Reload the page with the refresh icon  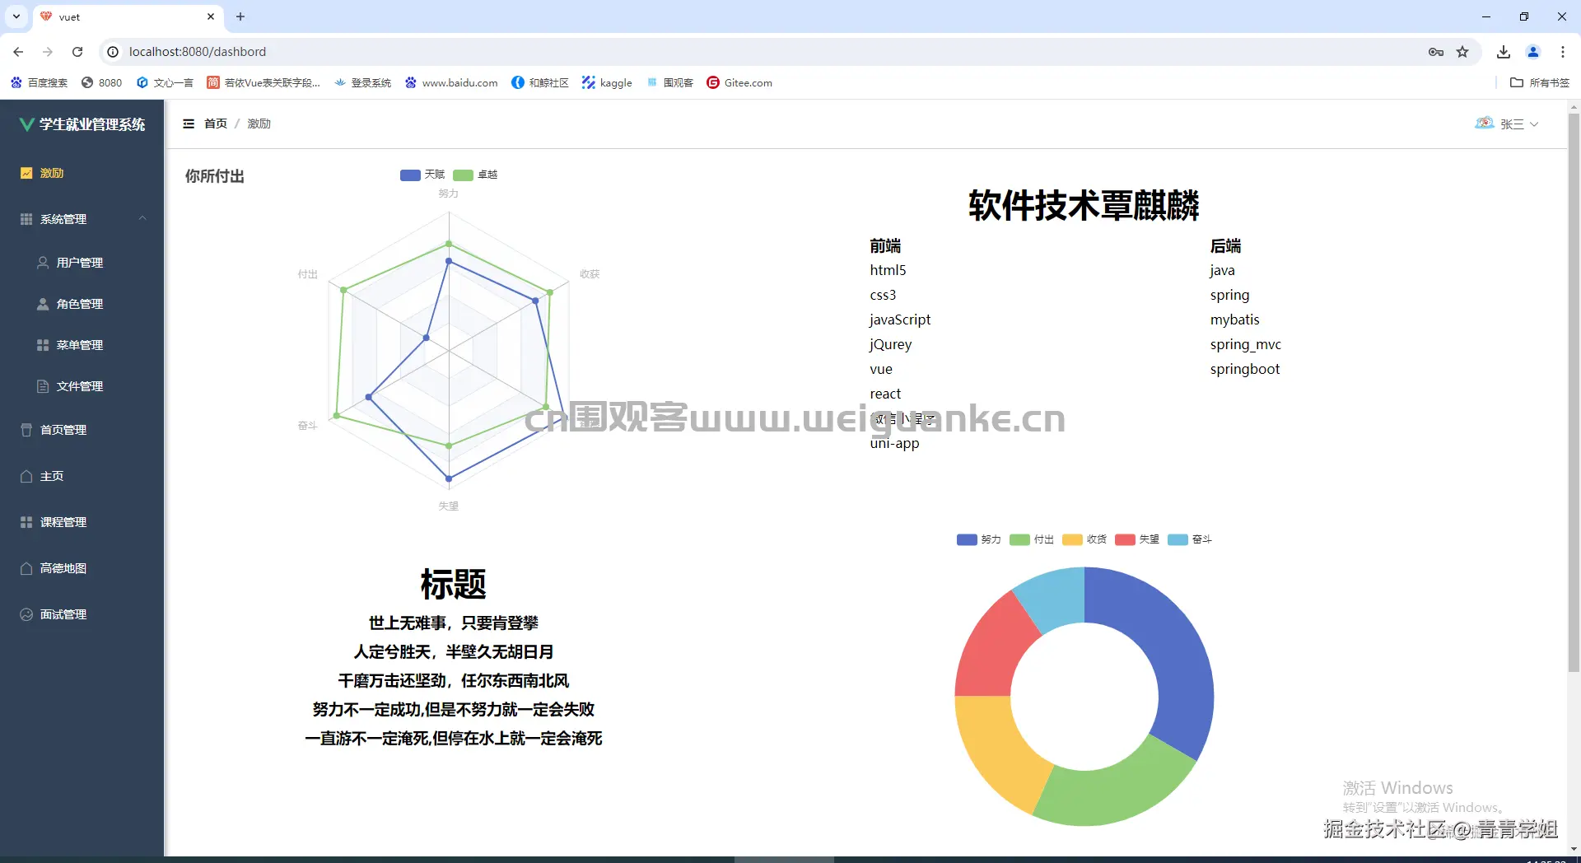coord(77,52)
